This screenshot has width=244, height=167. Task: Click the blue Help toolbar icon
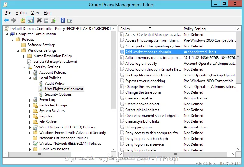(62, 20)
